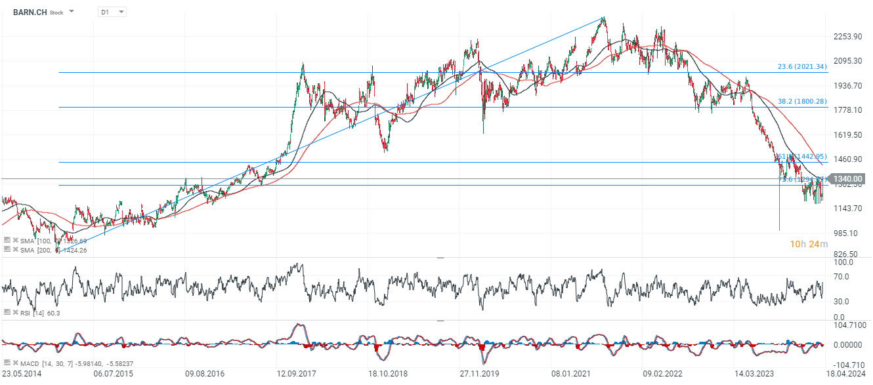
Task: Click the current price tag 1340.00
Action: [846, 178]
